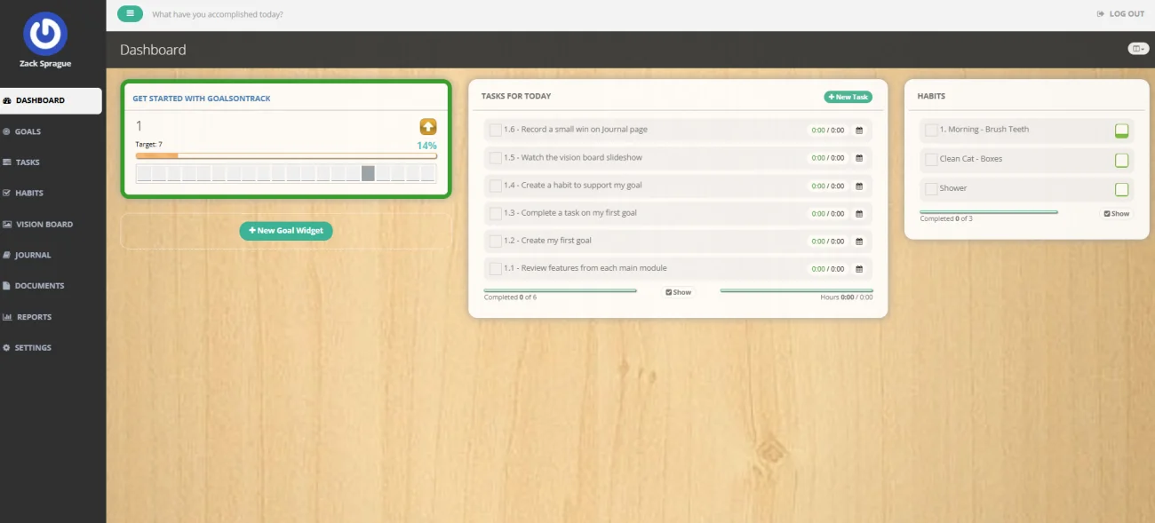Click the New Goal Widget button
Viewport: 1155px width, 523px height.
(286, 231)
